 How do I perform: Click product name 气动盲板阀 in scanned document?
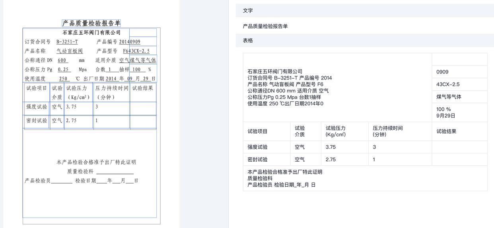70,51
